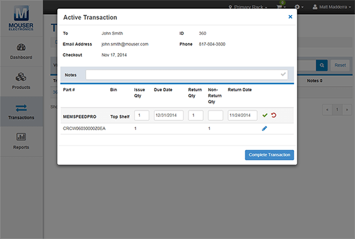Confirm row edit with green checkmark
Viewport: 355px width, 239px height.
click(265, 115)
